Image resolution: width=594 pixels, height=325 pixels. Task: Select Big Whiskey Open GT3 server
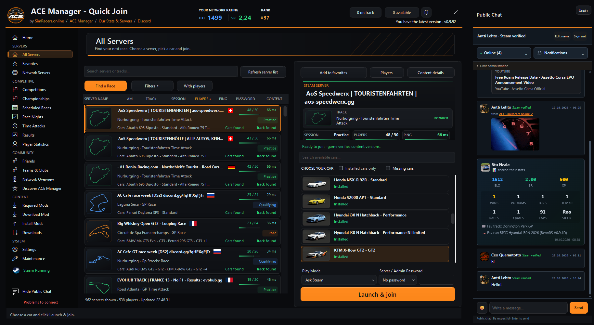click(183, 232)
